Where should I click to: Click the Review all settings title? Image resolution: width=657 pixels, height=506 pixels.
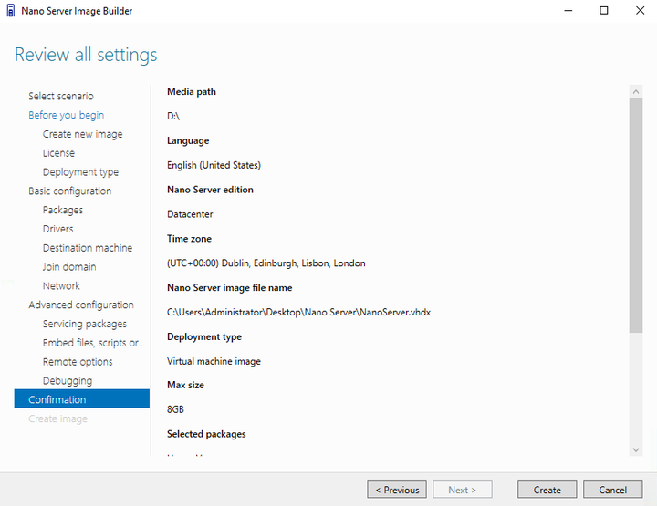click(86, 55)
